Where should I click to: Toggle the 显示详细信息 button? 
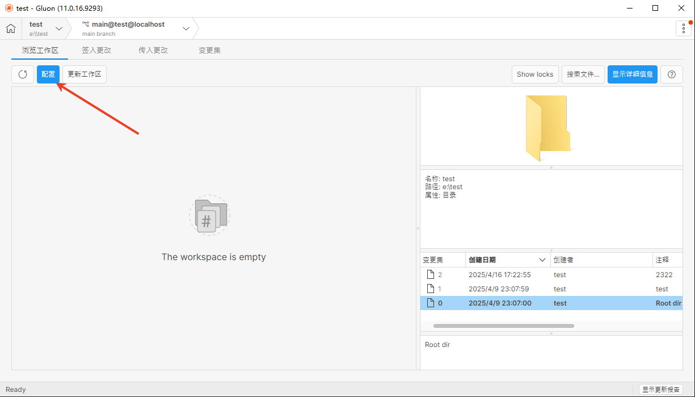point(632,74)
